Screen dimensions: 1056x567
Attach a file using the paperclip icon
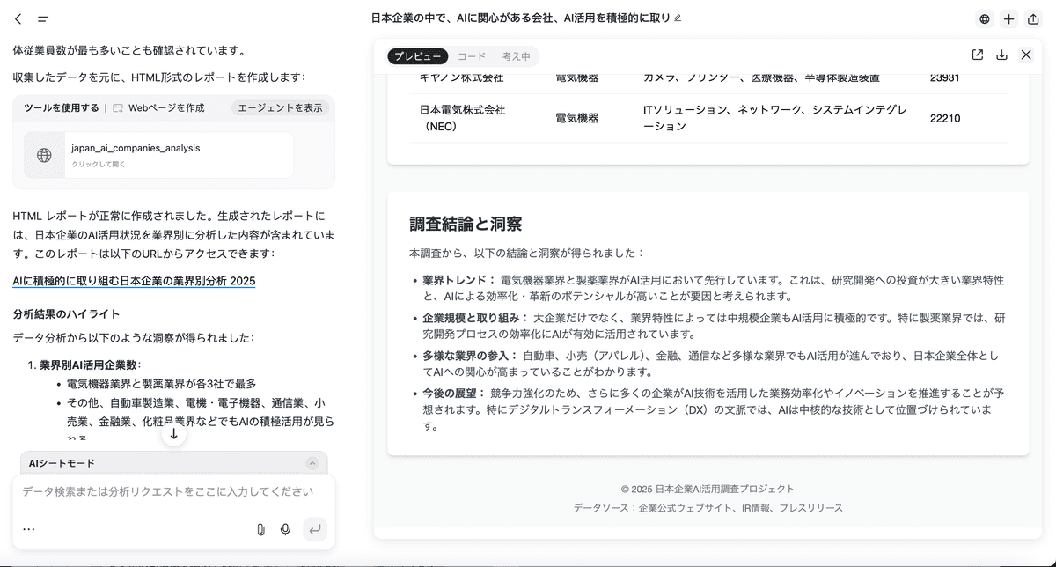260,529
